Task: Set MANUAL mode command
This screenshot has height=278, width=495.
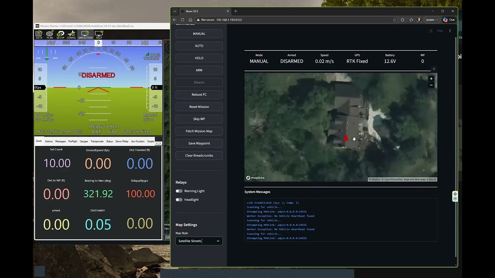Action: click(199, 34)
